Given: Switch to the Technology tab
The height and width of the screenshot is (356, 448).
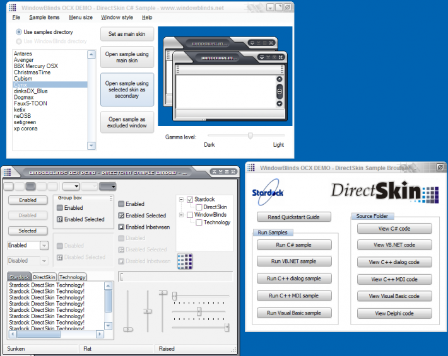Looking at the screenshot, I should coord(73,277).
